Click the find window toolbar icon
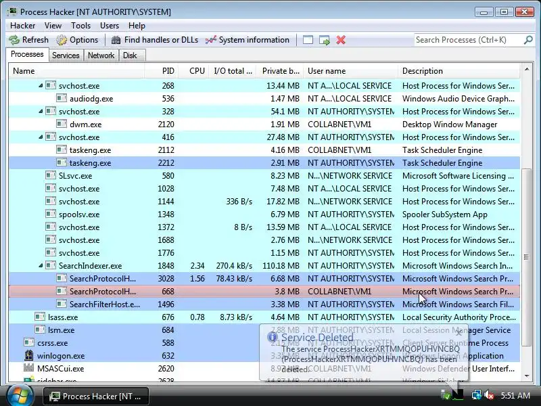Screen dimensions: 541x406 [308, 40]
